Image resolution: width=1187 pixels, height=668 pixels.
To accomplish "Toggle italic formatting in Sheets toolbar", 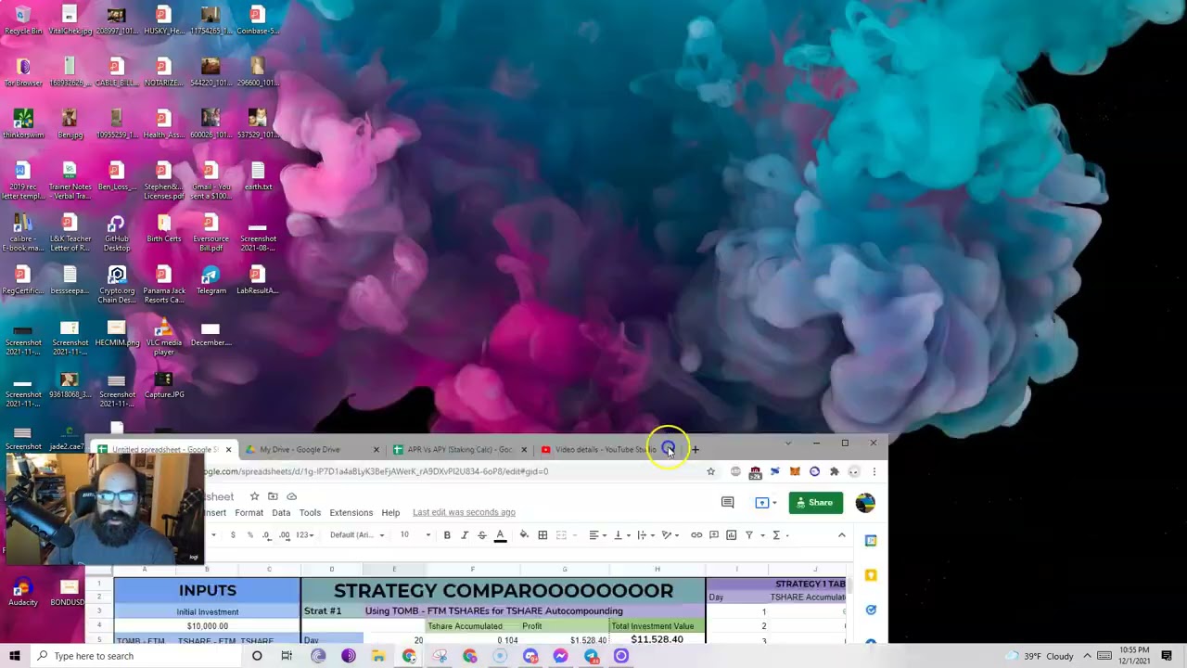I will pos(465,534).
